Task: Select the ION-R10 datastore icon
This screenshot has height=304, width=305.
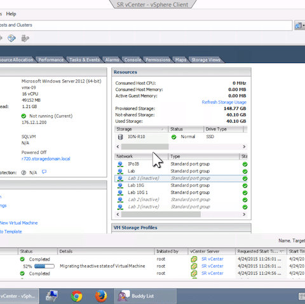Action: click(x=120, y=137)
